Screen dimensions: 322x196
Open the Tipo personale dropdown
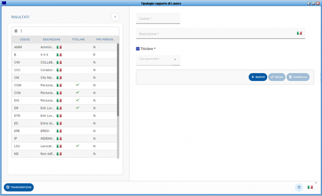click(175, 60)
